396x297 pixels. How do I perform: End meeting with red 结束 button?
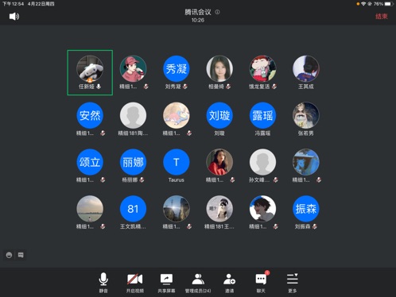pyautogui.click(x=382, y=17)
